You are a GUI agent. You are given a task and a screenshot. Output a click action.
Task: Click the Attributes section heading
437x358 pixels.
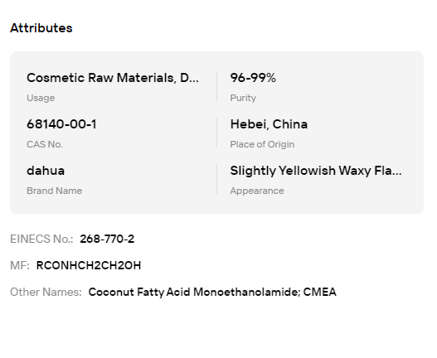click(x=41, y=28)
